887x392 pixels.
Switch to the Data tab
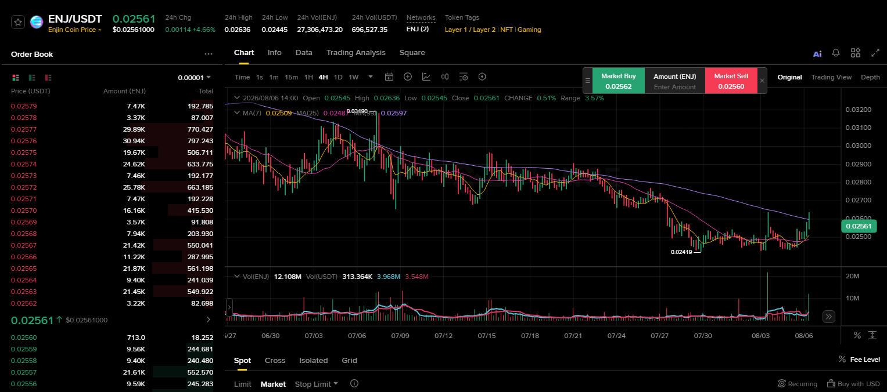[x=304, y=53]
